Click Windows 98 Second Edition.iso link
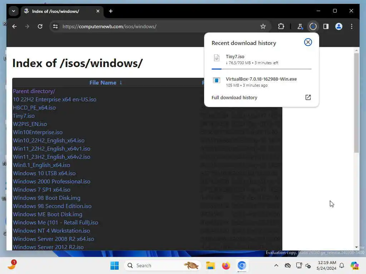The image size is (366, 274). 52,206
